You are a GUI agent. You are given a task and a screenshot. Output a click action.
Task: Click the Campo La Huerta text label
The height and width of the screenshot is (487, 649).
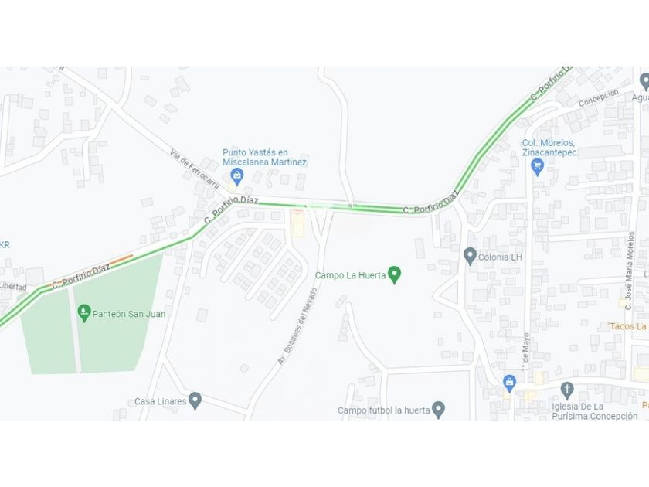tap(350, 275)
